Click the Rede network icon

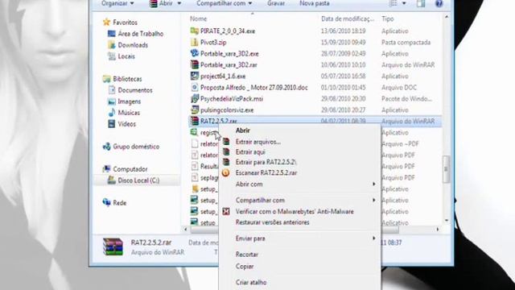coord(106,202)
